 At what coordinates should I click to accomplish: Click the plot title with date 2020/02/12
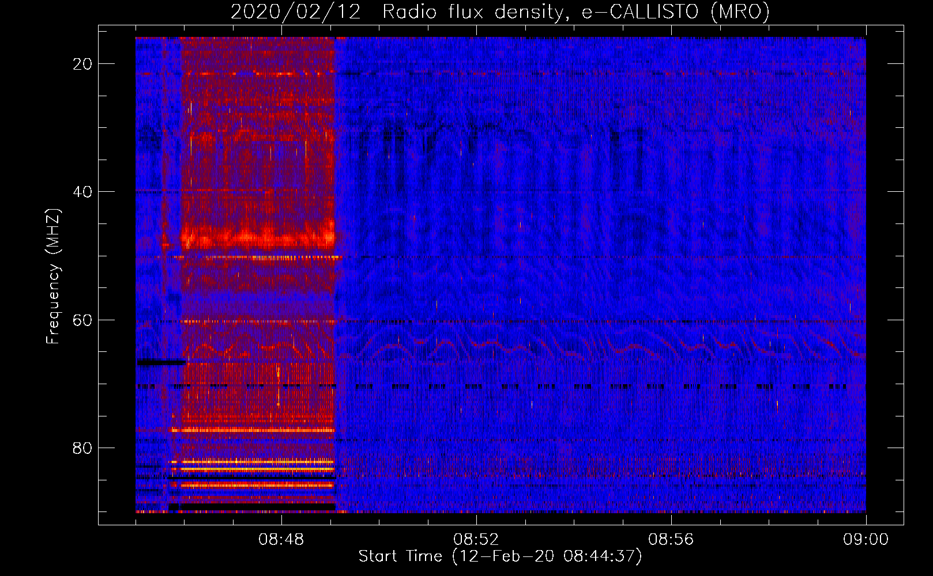click(x=500, y=12)
